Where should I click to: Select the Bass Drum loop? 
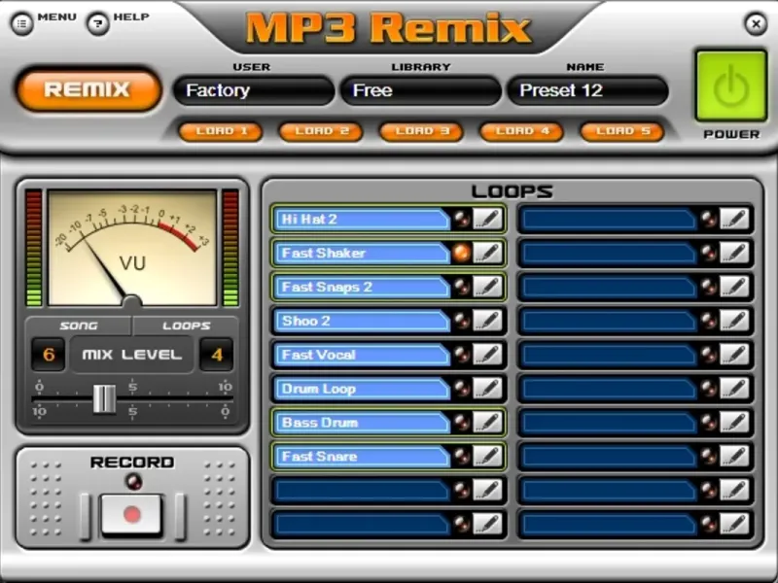tap(361, 423)
